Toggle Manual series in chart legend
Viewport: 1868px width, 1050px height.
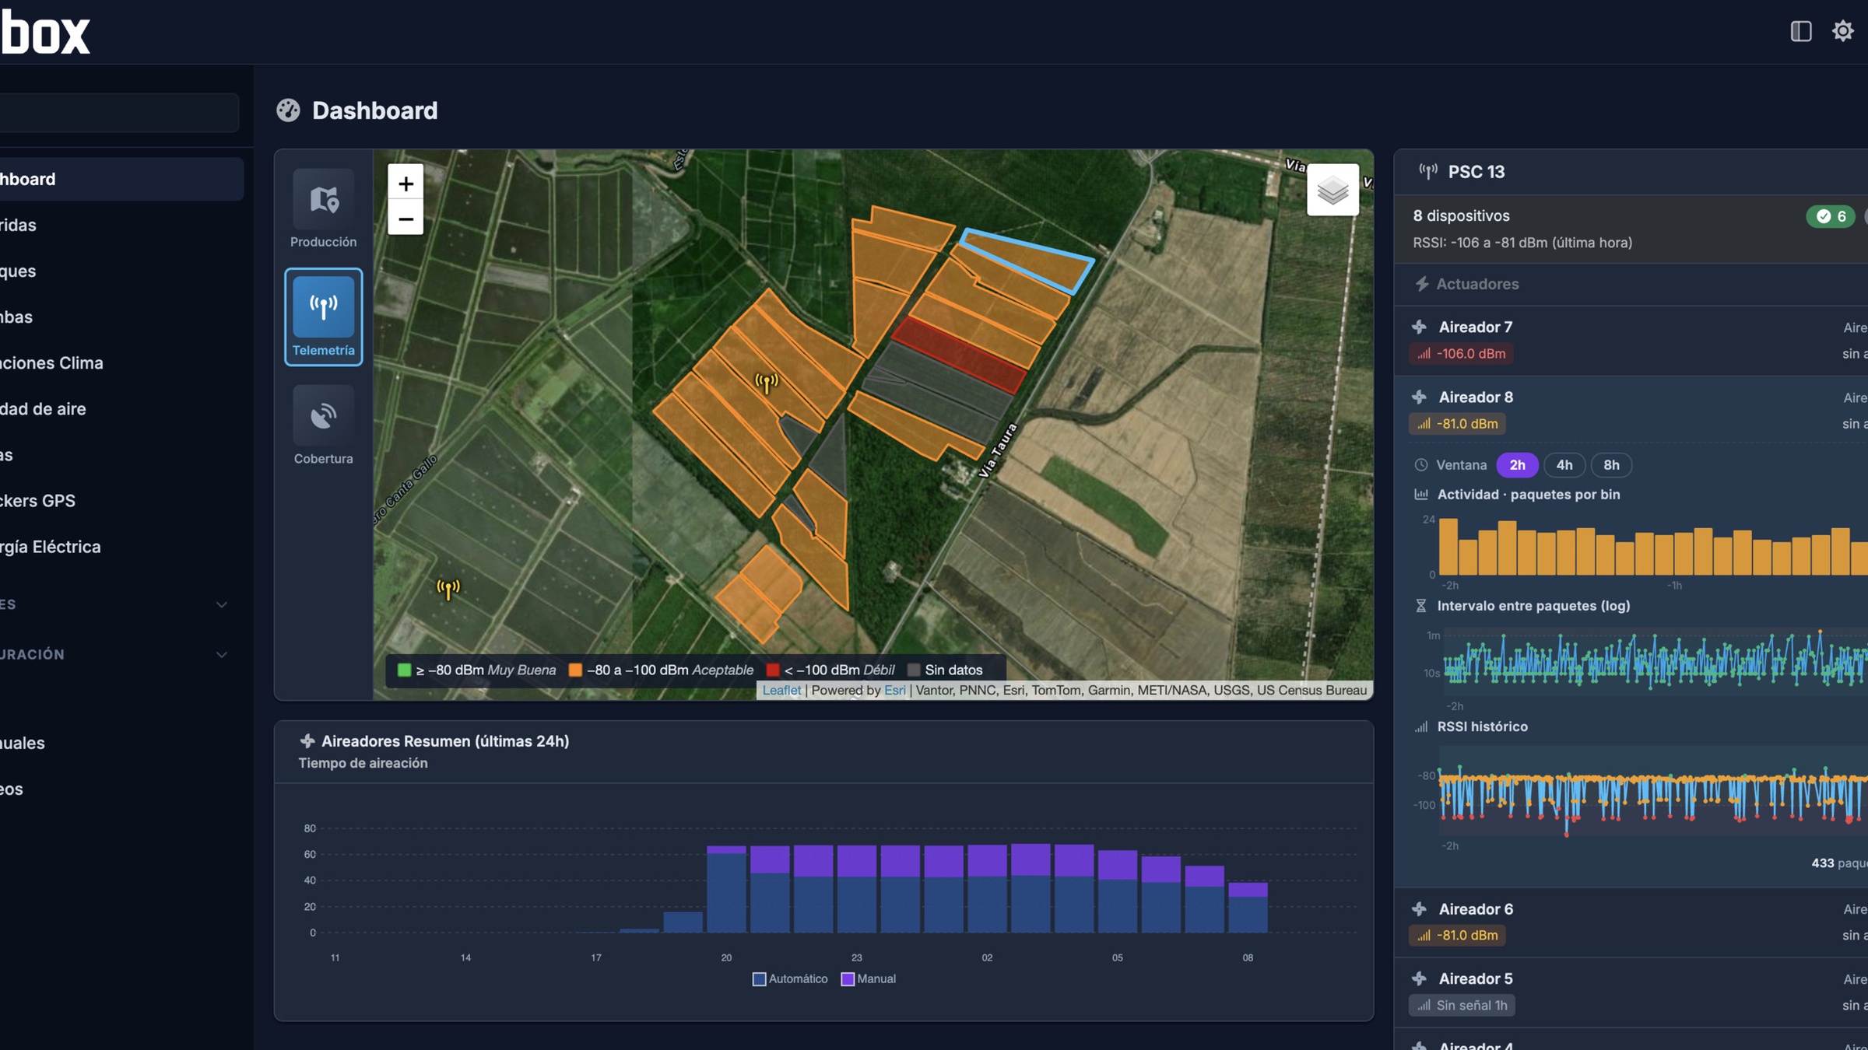(869, 979)
